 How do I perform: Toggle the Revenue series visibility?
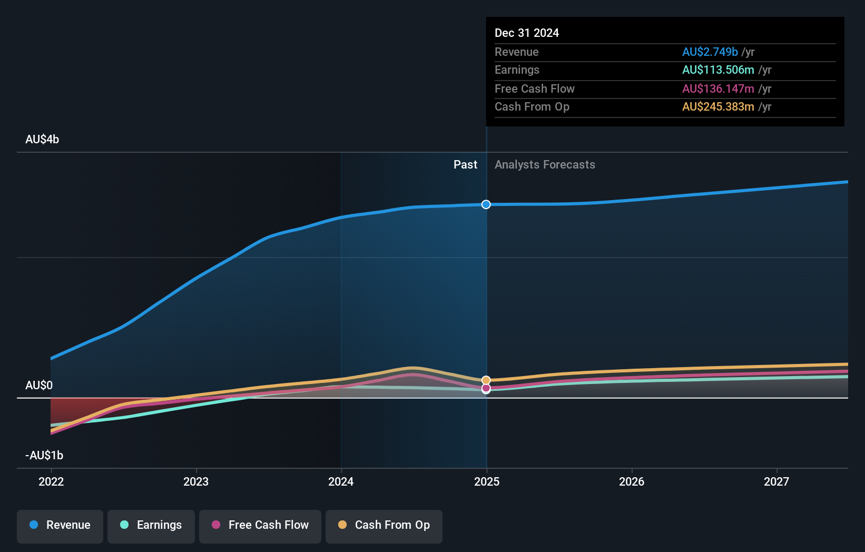click(x=60, y=525)
